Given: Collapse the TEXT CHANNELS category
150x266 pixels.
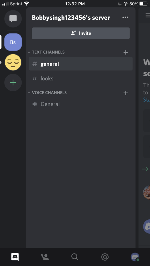Looking at the screenshot, I should click(x=46, y=52).
